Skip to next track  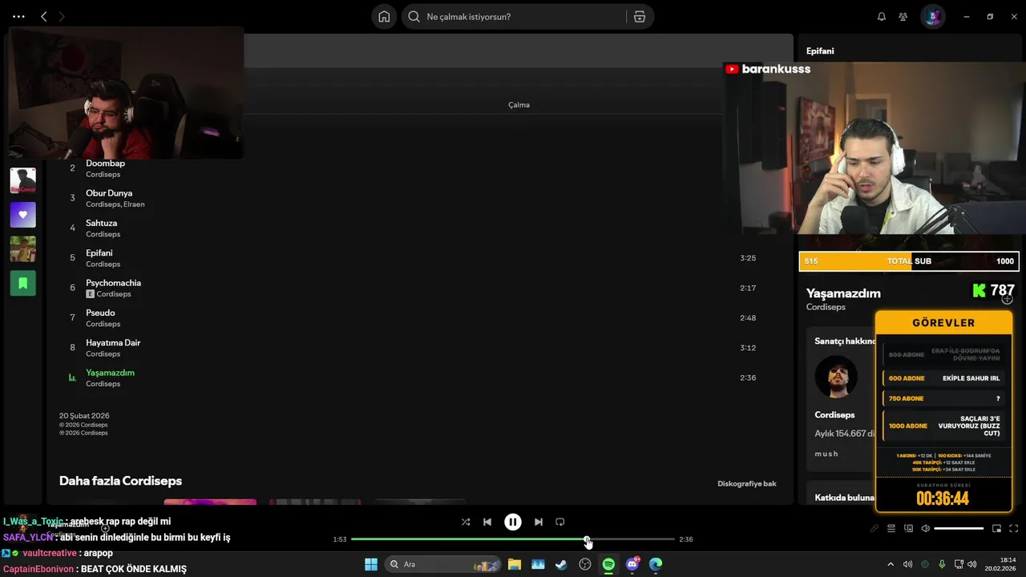[539, 522]
